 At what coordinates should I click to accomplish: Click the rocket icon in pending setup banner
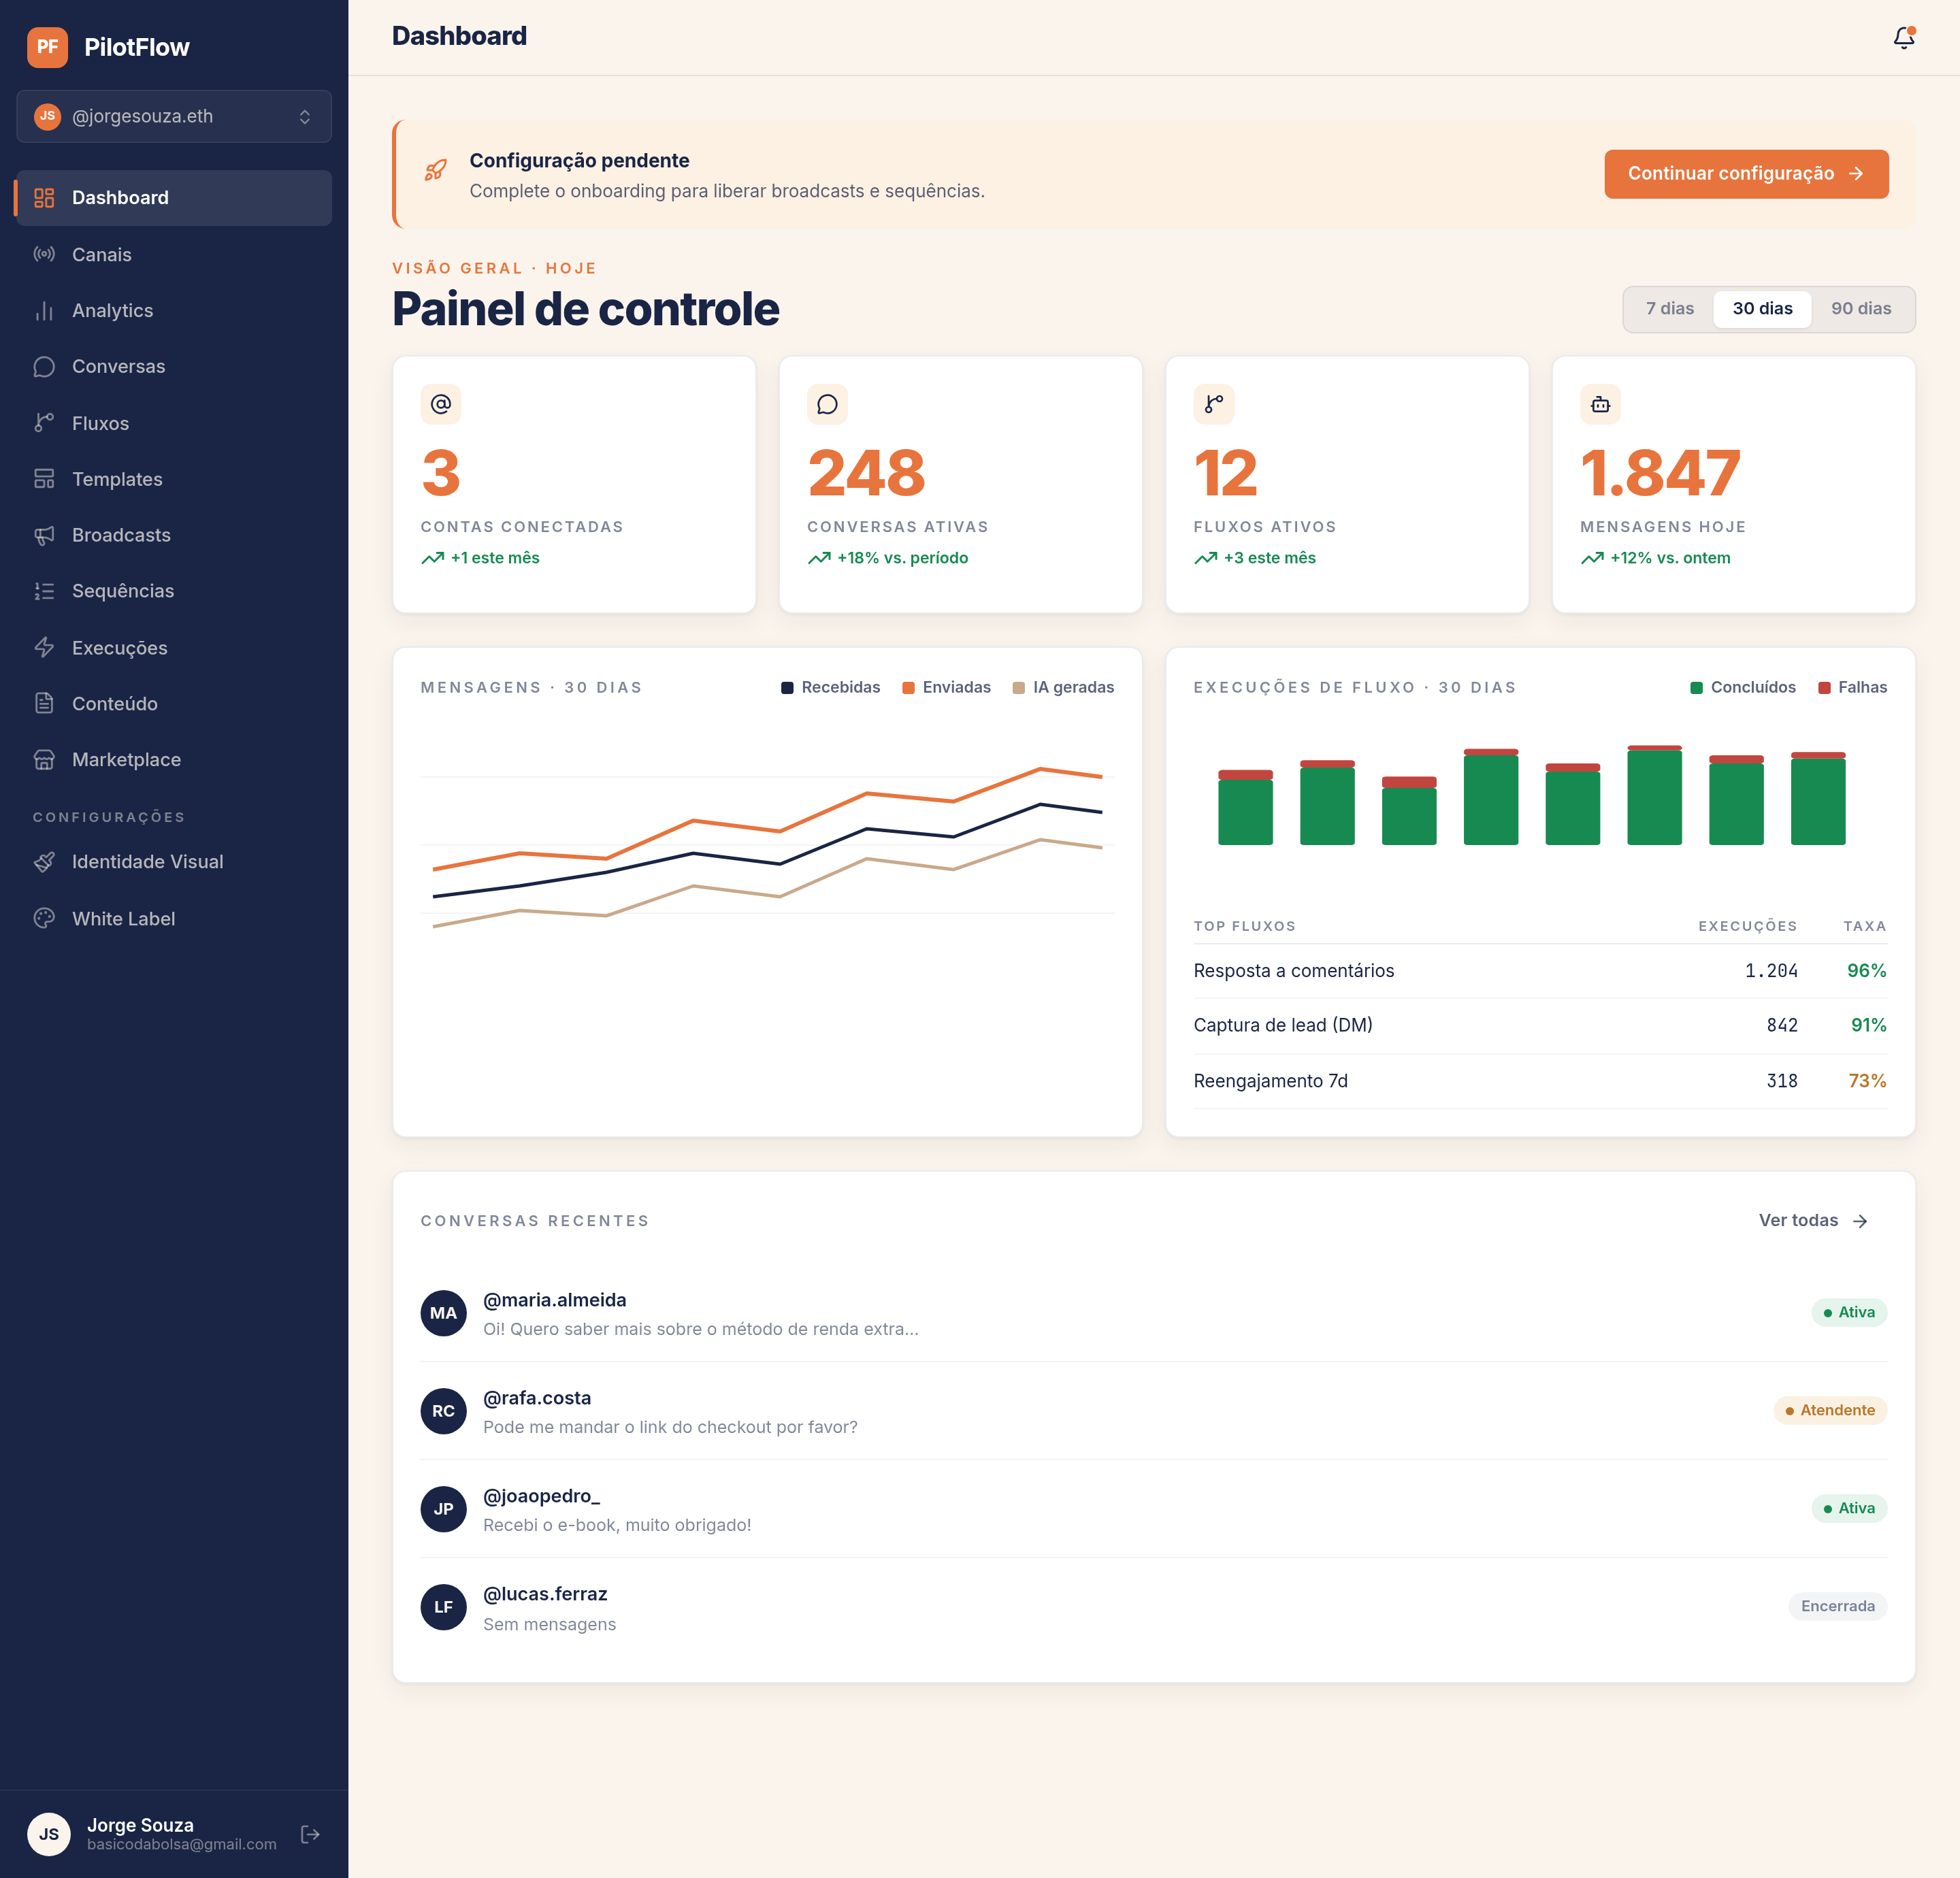pyautogui.click(x=436, y=171)
